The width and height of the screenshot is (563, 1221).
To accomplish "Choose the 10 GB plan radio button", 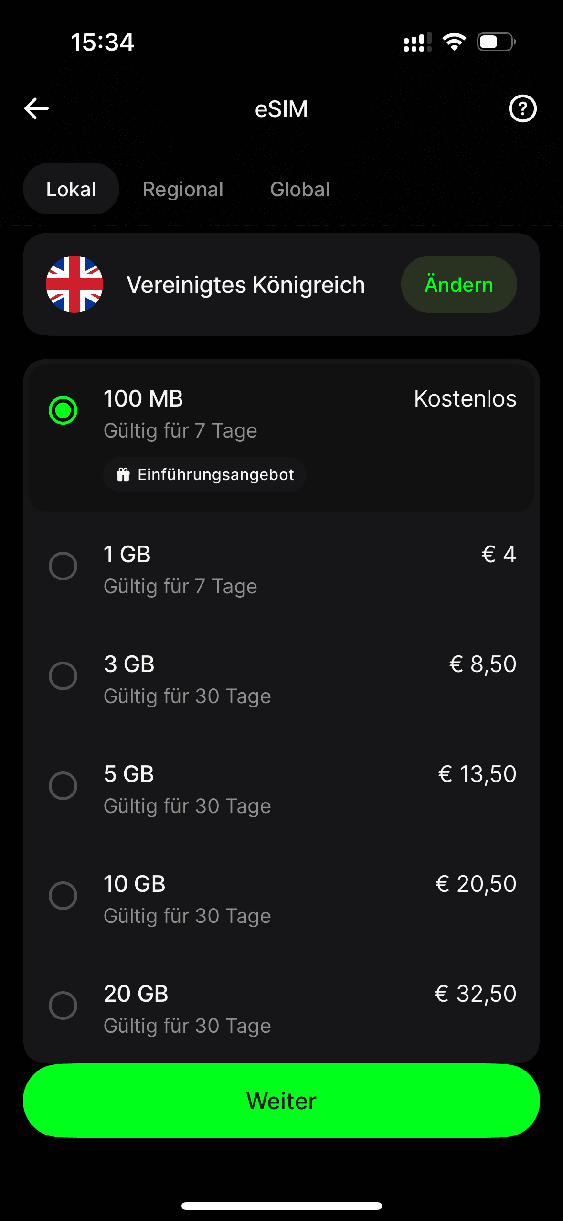I will tap(63, 896).
